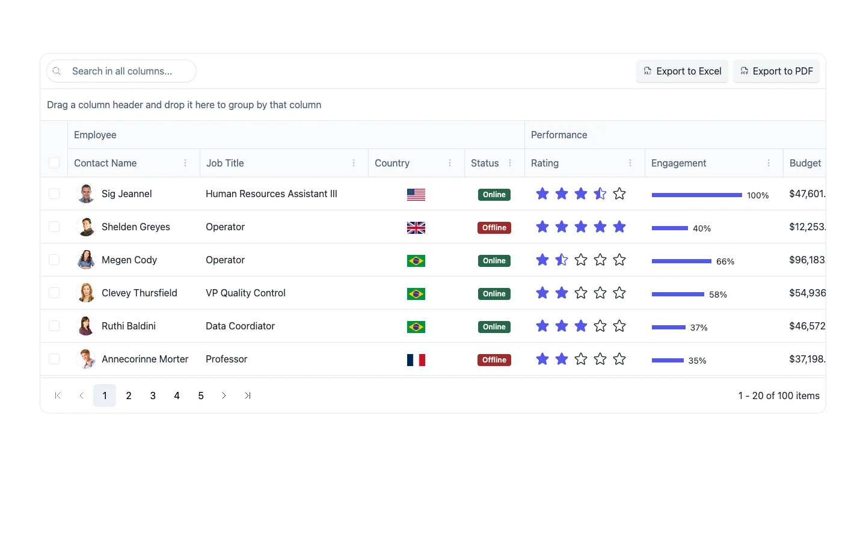Tick the Clevey Thursfield row checkbox

tap(54, 293)
